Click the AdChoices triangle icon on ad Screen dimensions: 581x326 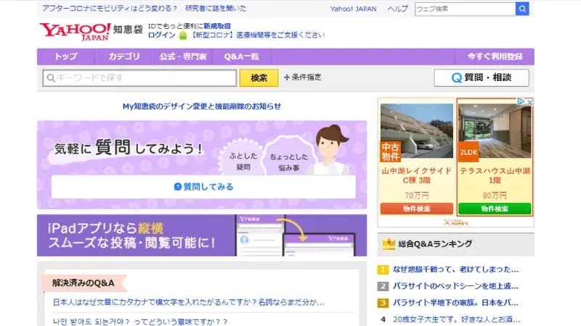coord(521,101)
